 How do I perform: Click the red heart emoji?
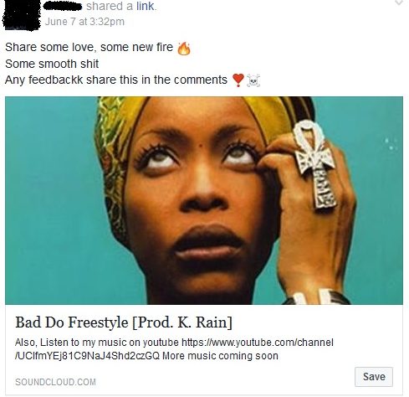[x=238, y=80]
